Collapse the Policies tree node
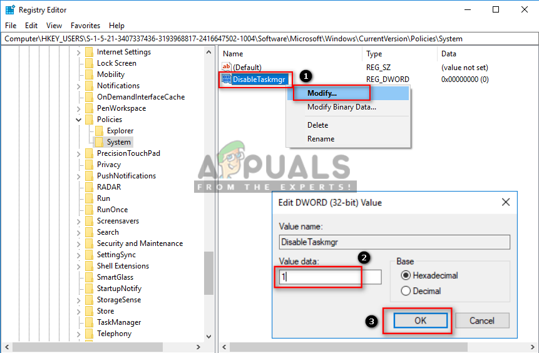 (78, 120)
